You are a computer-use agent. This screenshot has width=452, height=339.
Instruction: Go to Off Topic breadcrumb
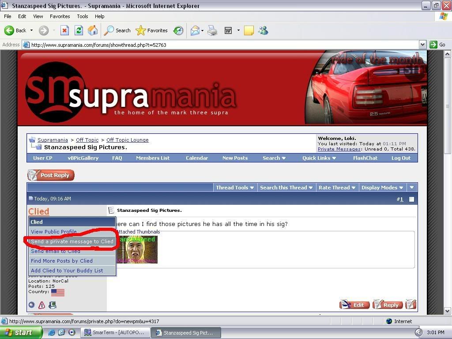coord(87,140)
